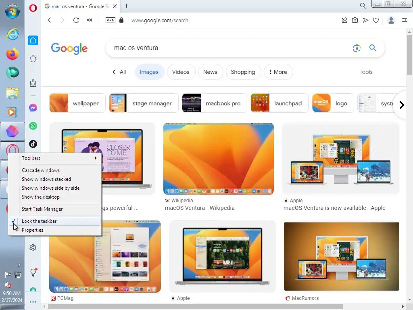Choose Show windows side by side
Viewport: 413px width, 310px height.
54,188
